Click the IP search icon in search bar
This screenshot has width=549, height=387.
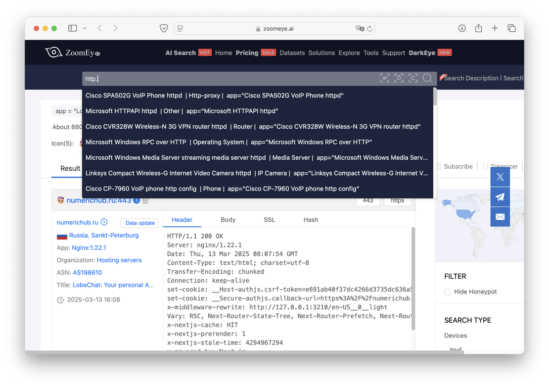[384, 78]
